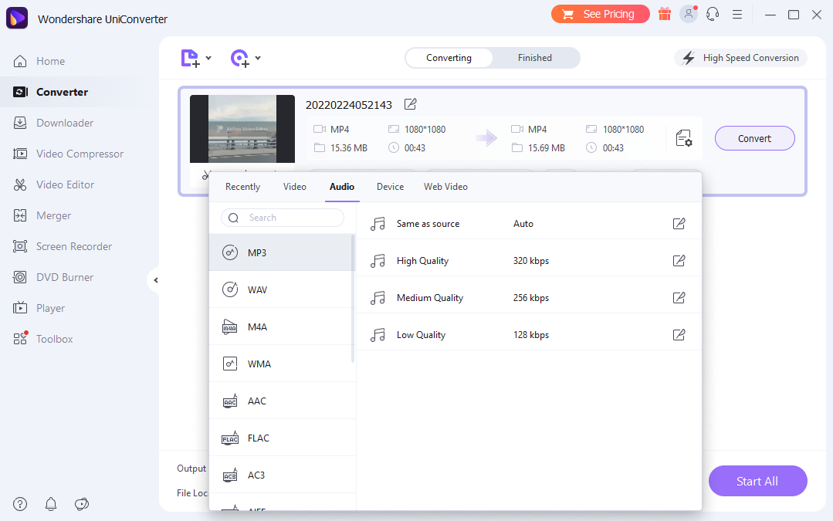
Task: Select MP3 format in list
Action: 282,253
